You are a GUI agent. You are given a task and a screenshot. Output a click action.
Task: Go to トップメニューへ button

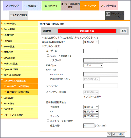[x=115, y=15]
